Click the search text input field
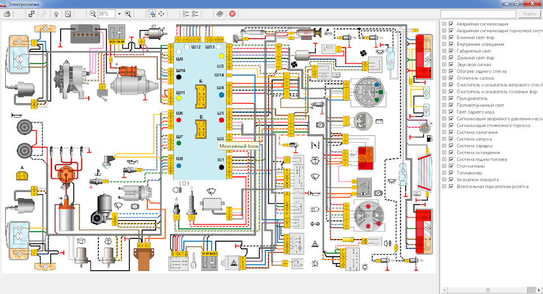Viewport: 543px width, 294px height. click(479, 14)
